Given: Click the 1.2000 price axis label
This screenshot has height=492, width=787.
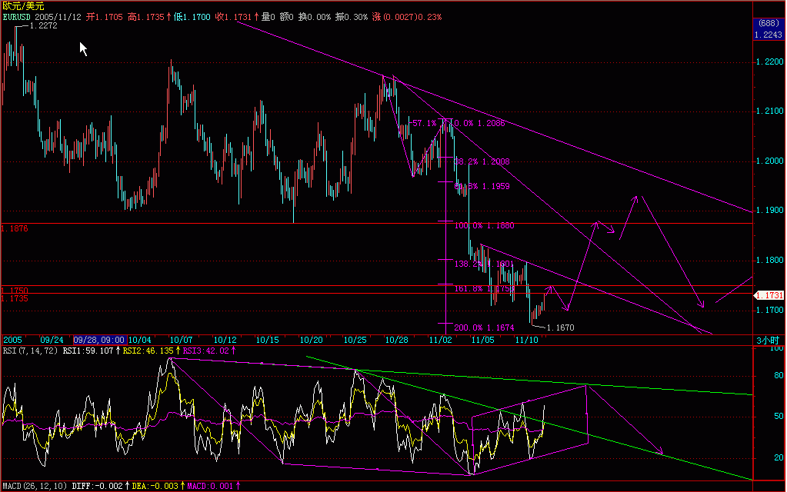Looking at the screenshot, I should click(x=770, y=161).
